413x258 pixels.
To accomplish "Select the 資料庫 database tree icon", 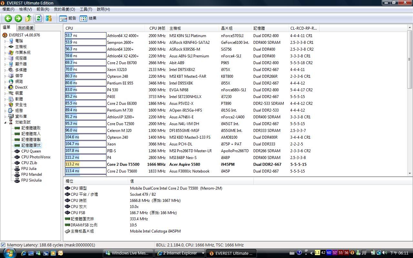I will point(11,116).
